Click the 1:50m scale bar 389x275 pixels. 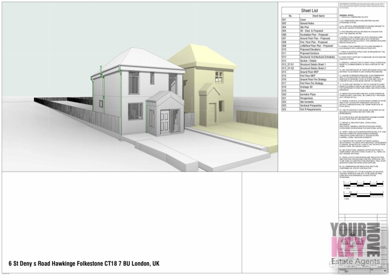pyautogui.click(x=363, y=195)
